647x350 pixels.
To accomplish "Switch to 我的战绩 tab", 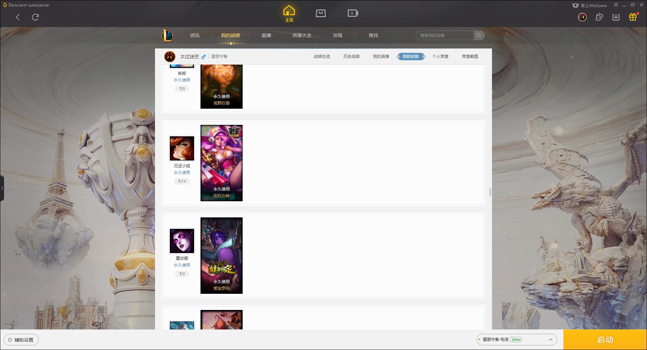I will tap(230, 35).
